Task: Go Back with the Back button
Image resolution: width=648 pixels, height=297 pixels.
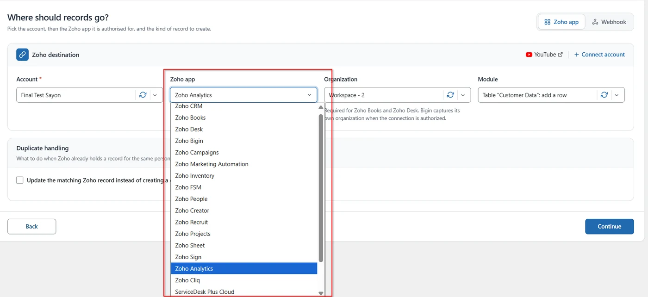Action: [x=31, y=226]
